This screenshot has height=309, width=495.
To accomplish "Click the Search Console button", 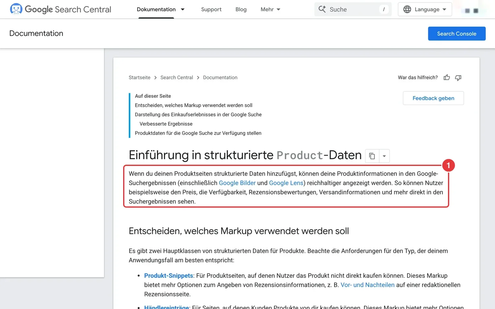I will pyautogui.click(x=457, y=34).
